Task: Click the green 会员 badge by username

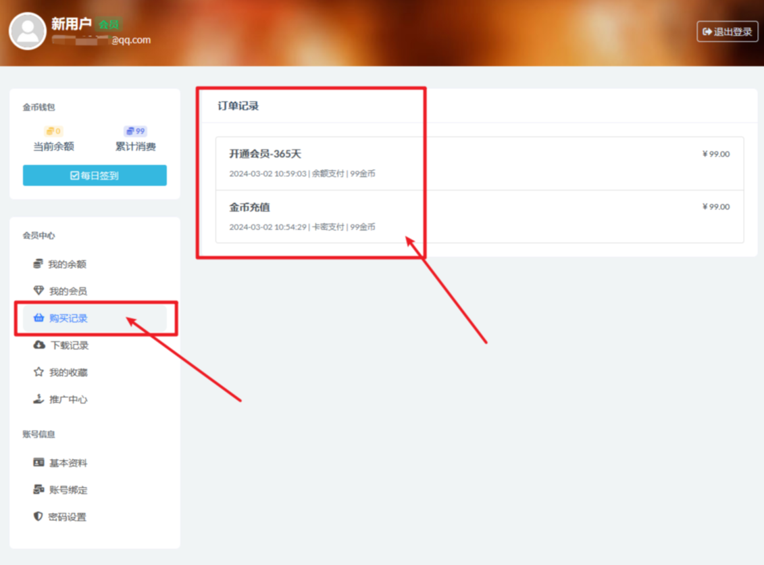Action: pyautogui.click(x=108, y=24)
